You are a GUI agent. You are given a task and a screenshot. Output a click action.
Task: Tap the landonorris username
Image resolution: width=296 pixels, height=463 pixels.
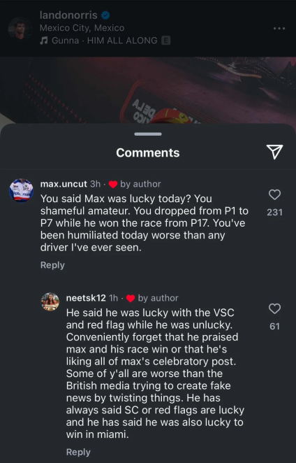tap(68, 15)
